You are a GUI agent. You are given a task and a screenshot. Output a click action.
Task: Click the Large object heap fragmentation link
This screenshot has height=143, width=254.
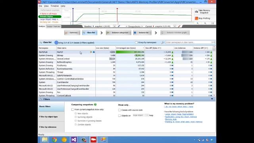(179, 114)
